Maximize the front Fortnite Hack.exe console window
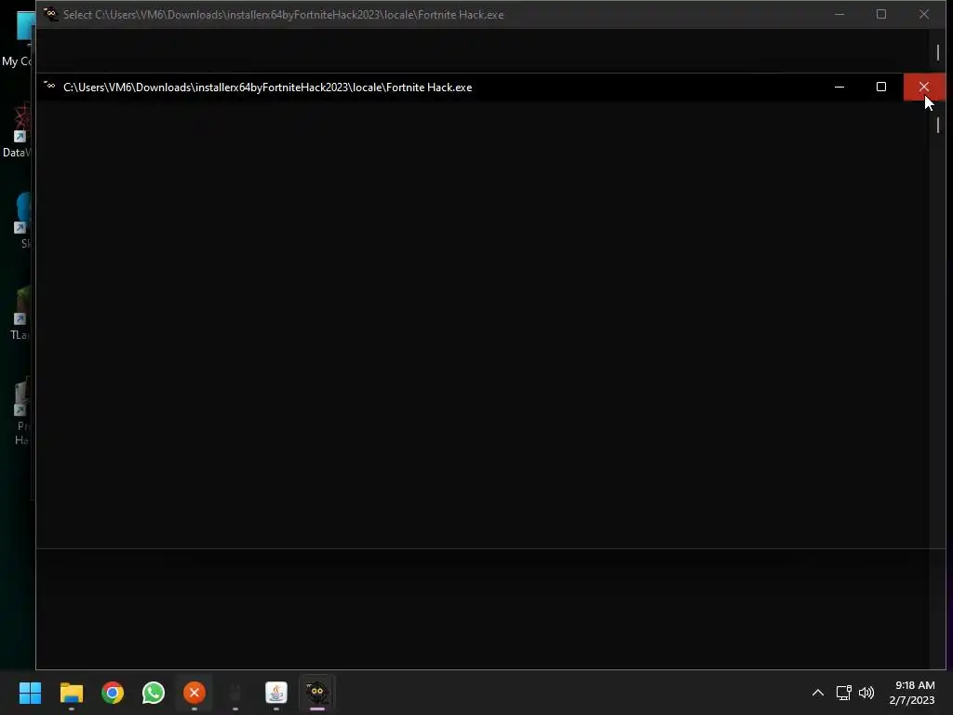 coord(881,87)
